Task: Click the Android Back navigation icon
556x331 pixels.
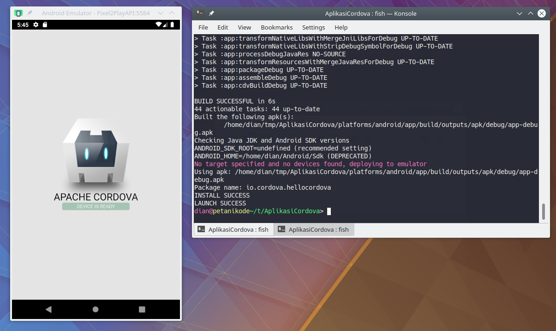Action: pos(48,309)
